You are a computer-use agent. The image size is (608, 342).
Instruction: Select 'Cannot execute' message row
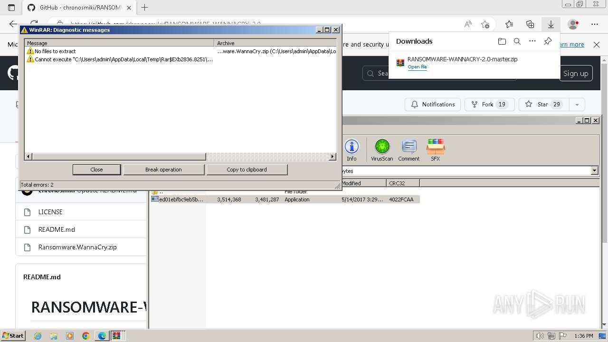(180, 59)
